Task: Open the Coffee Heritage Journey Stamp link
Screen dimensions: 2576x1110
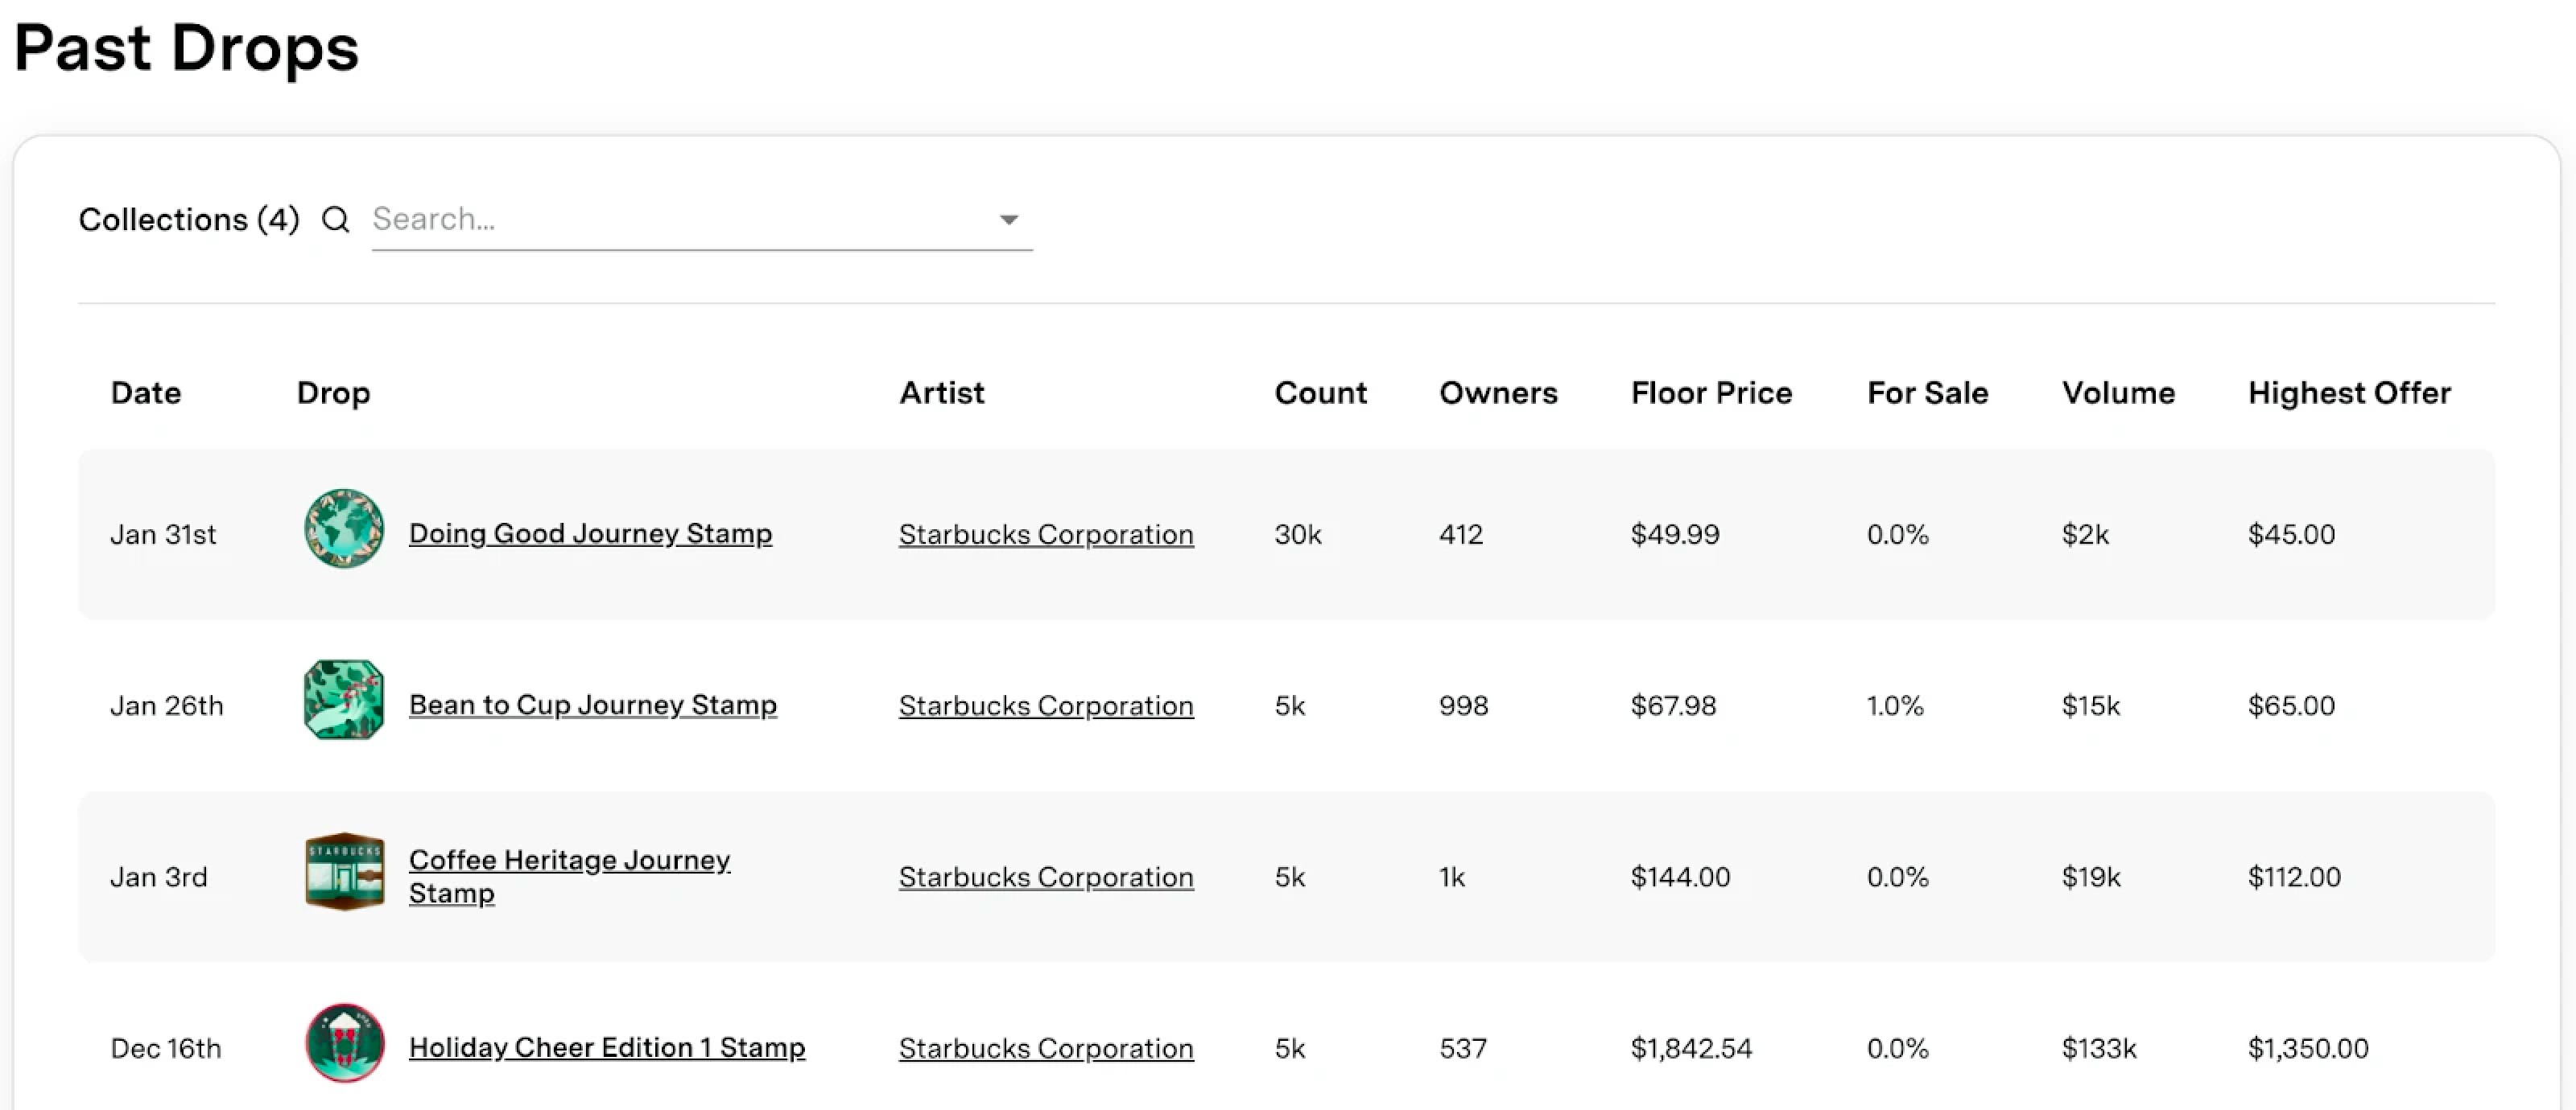Action: pyautogui.click(x=569, y=860)
